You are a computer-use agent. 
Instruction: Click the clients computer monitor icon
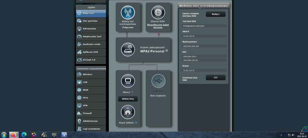click(128, 81)
